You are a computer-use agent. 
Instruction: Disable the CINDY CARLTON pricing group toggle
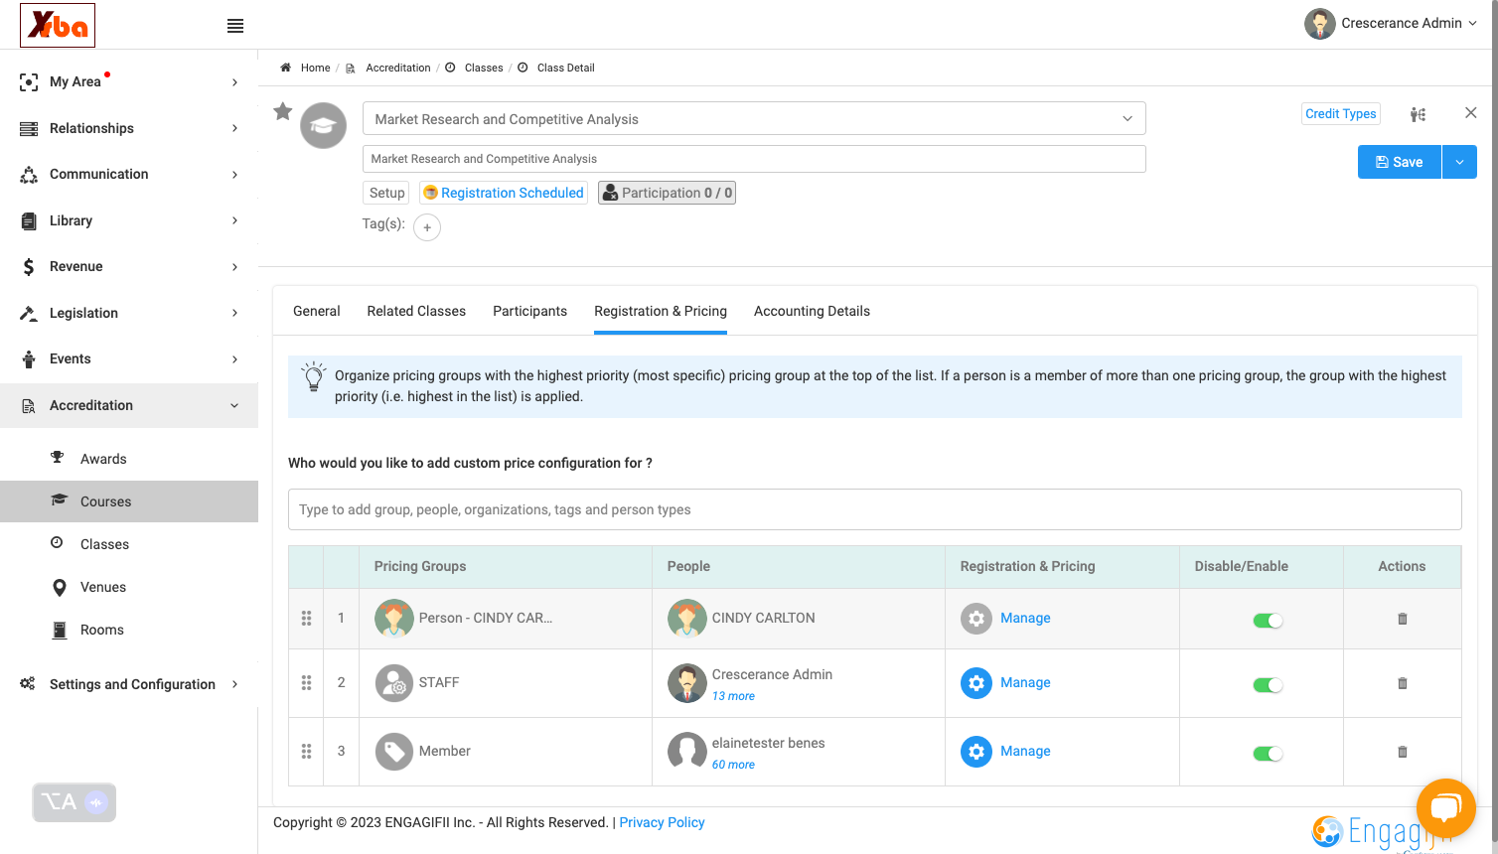pyautogui.click(x=1268, y=621)
